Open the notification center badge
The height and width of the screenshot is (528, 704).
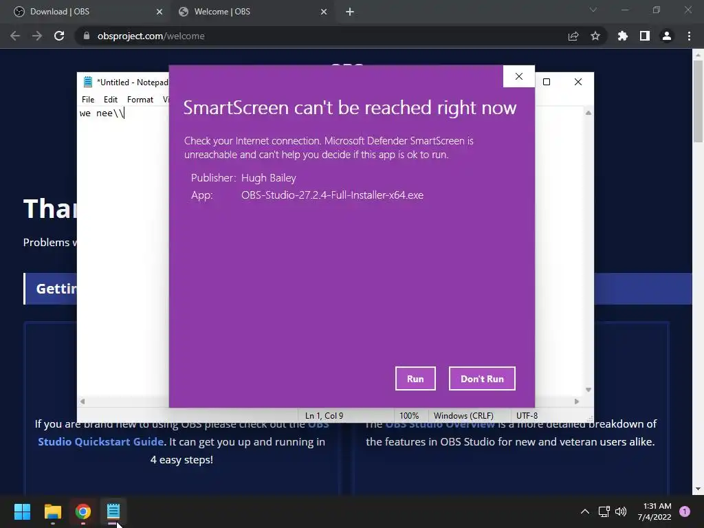[x=685, y=511]
